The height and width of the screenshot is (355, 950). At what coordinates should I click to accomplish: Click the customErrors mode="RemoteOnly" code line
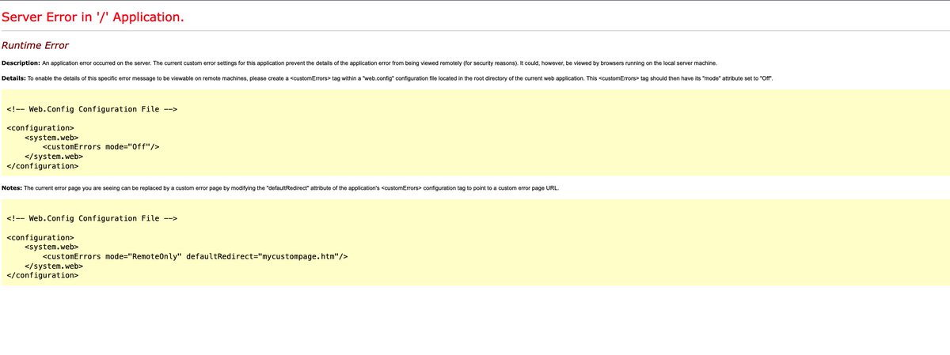coord(195,256)
